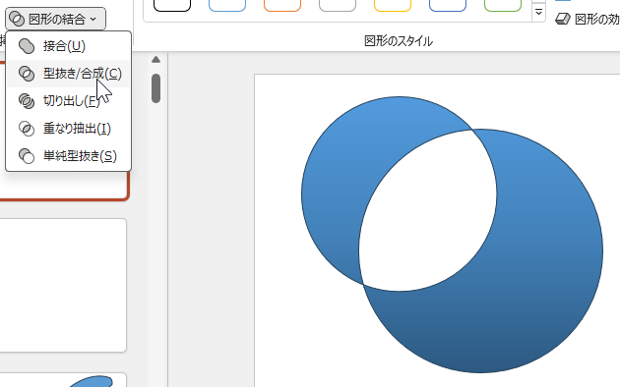
Task: Open the 図形の結合 dropdown button
Action: point(55,19)
